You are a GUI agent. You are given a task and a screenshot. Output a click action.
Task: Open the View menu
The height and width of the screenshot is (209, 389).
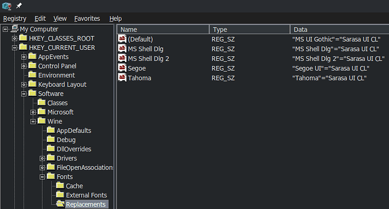(x=60, y=19)
